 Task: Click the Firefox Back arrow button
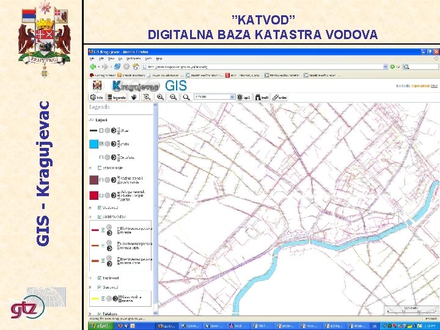[x=93, y=67]
